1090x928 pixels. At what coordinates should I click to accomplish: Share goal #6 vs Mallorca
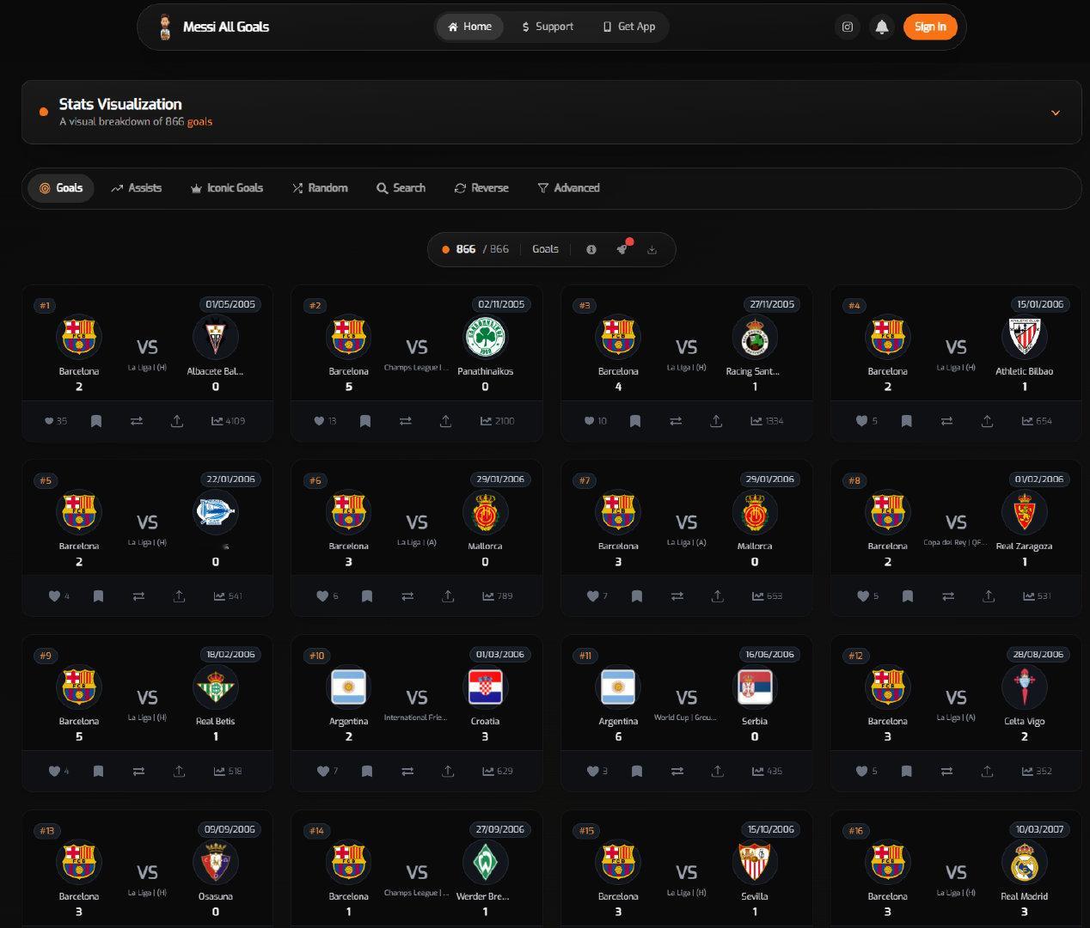pyautogui.click(x=448, y=596)
